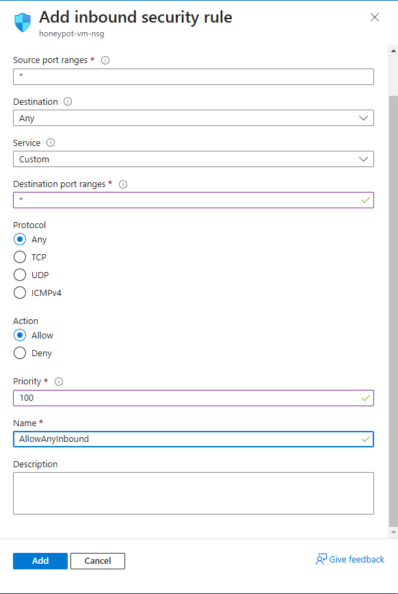Click the Give feedback icon
This screenshot has height=594, width=398.
321,560
